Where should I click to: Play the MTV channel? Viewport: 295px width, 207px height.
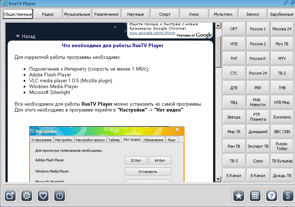(282, 59)
